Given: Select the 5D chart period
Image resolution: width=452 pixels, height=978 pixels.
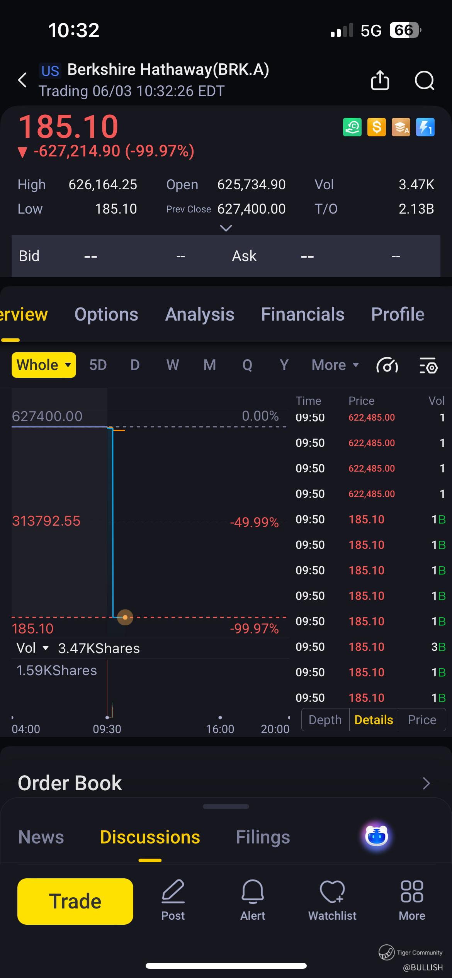Looking at the screenshot, I should click(98, 365).
